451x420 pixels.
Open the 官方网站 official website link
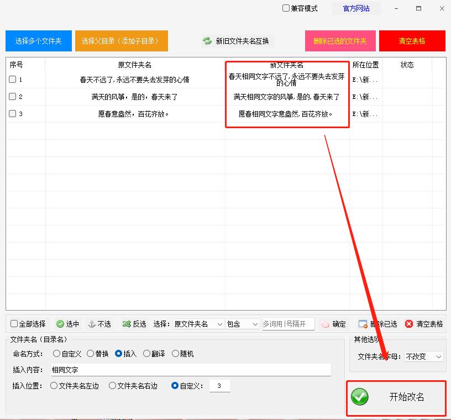tap(356, 8)
